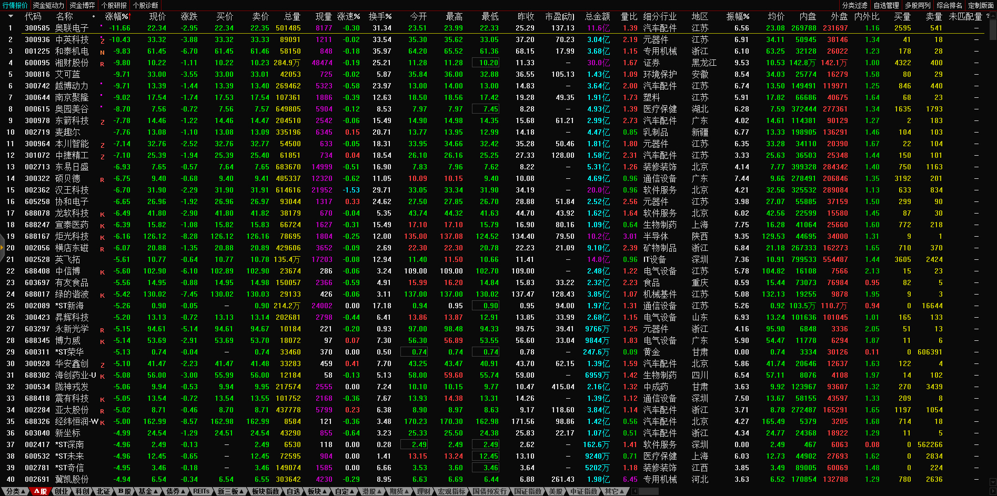Select the 奥联电子 stock row
Viewport: 997px width, 496px height.
[x=72, y=28]
